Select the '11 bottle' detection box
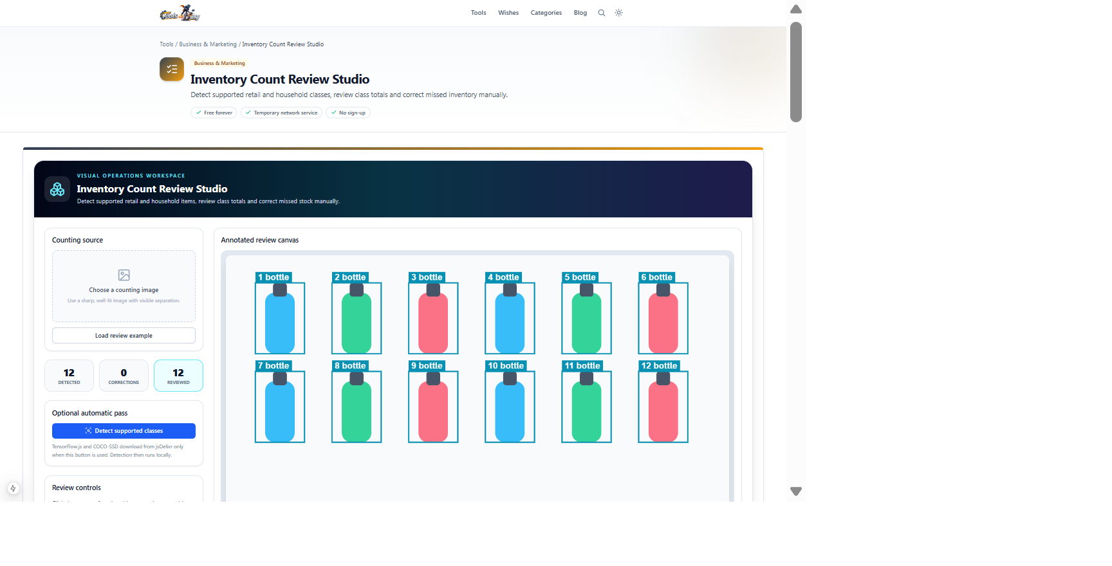 tap(586, 406)
